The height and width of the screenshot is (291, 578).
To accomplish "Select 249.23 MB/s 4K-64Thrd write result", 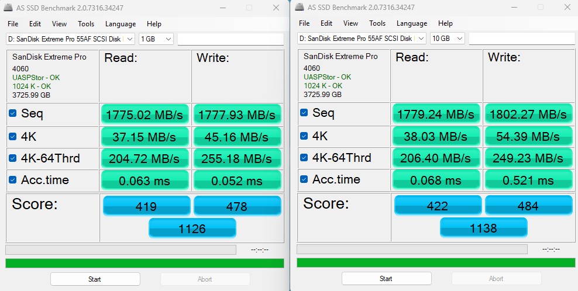I will tap(528, 158).
